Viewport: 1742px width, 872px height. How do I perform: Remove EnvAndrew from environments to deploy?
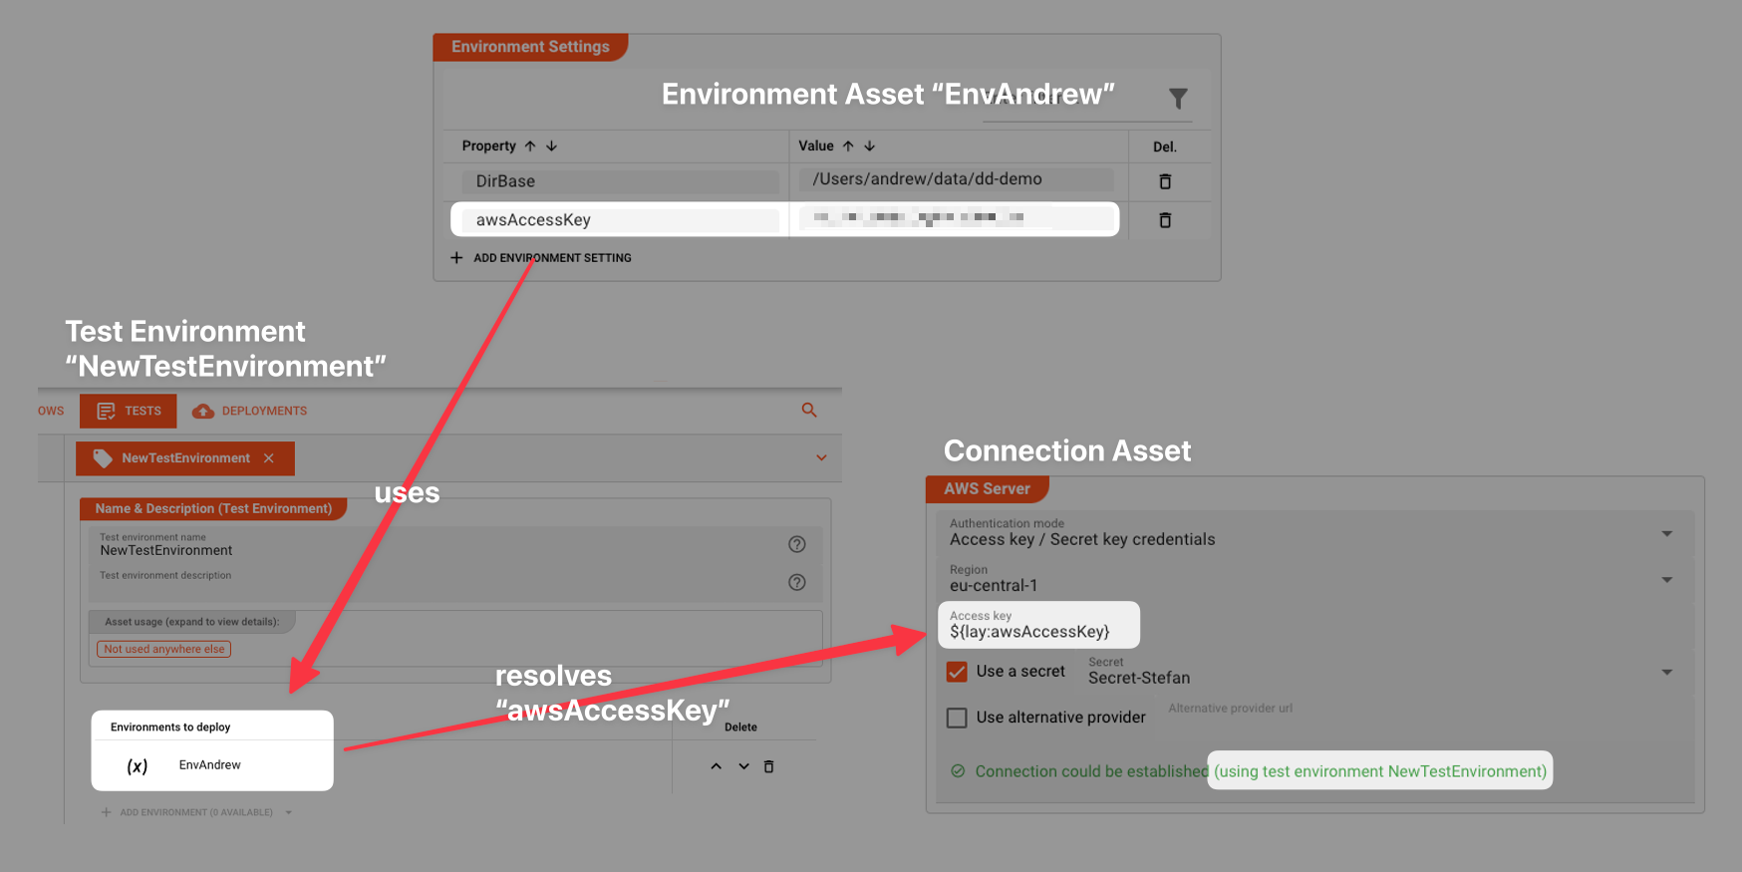768,766
